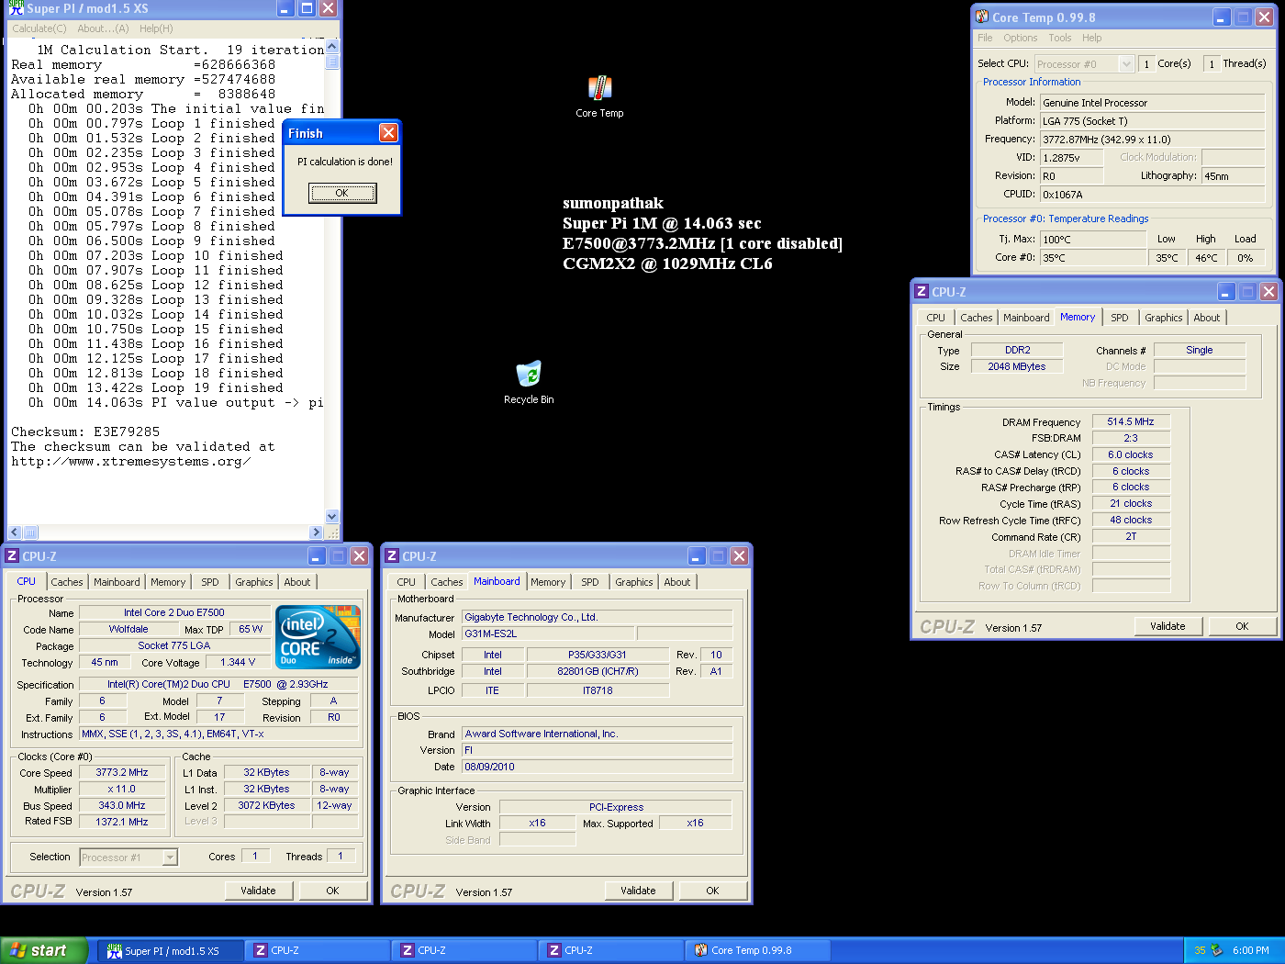Click Super PI horizontal scroll left arrow

[14, 532]
